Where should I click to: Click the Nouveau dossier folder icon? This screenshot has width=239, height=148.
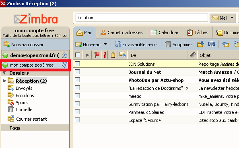tap(7, 44)
